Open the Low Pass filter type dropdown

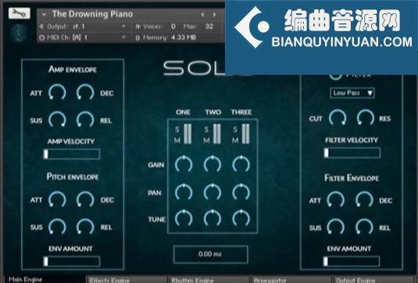coord(352,93)
